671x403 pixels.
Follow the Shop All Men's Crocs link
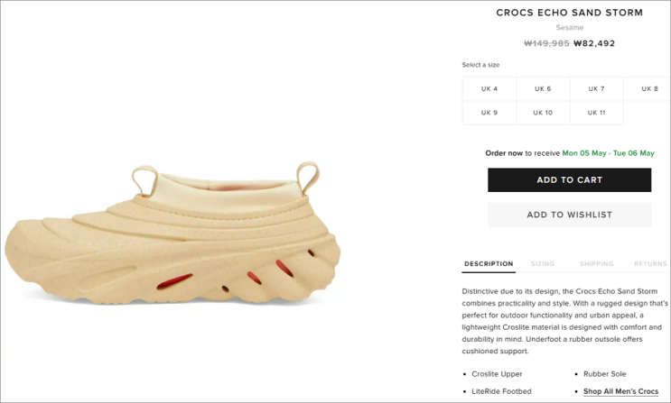pyautogui.click(x=621, y=391)
